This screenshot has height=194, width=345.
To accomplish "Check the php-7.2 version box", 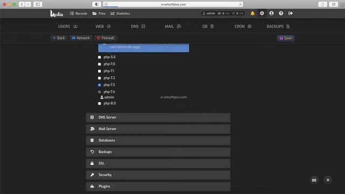I will (99, 78).
